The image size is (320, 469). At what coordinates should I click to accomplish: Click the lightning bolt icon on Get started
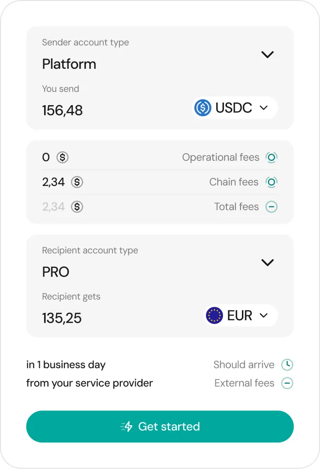(127, 426)
